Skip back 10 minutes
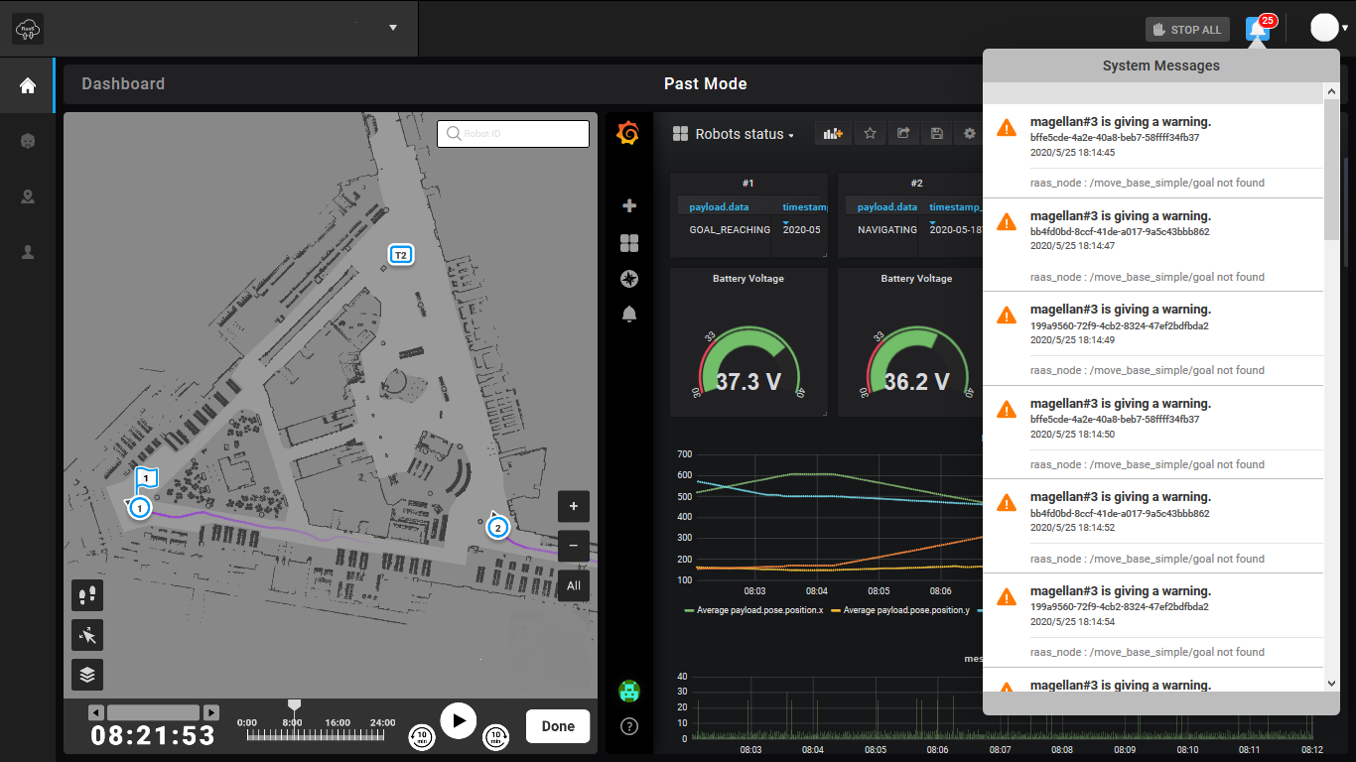 pyautogui.click(x=422, y=736)
